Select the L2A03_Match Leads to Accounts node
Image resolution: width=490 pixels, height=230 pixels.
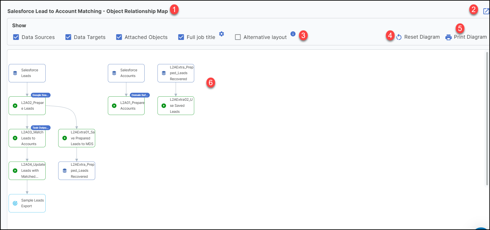tap(27, 138)
